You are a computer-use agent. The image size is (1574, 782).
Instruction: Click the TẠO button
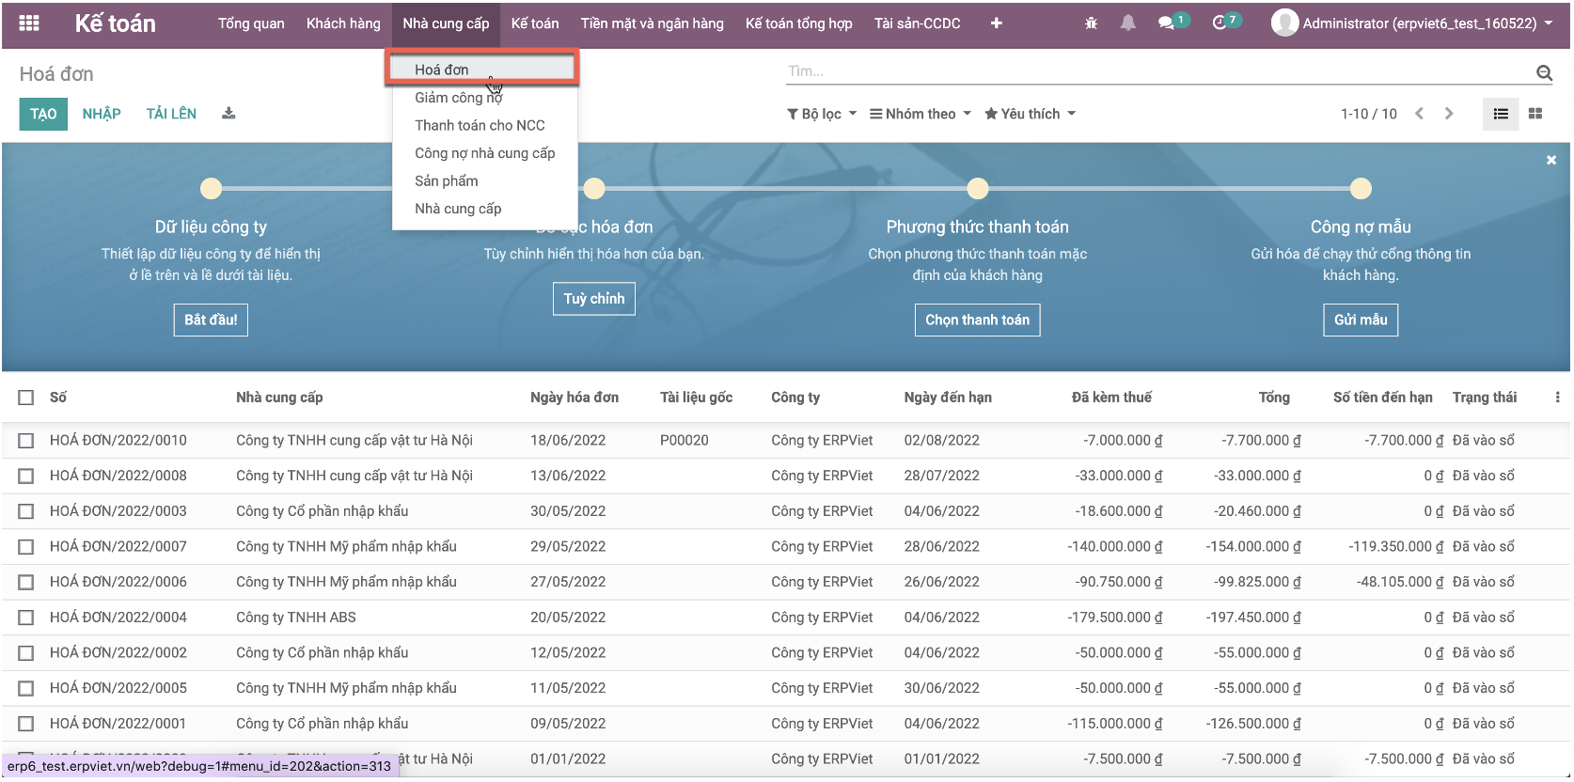tap(43, 114)
